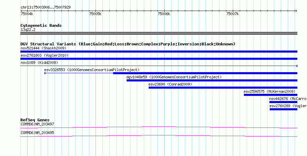Viewport: 307px width, 156px height.
Task: Click the 75004k ruler tick label
Action: pyautogui.click(x=27, y=14)
